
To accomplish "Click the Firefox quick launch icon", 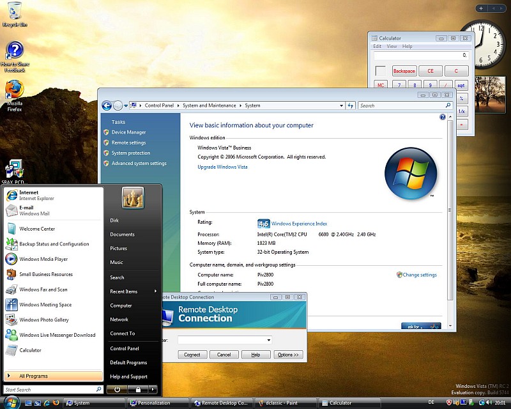I will [x=56, y=403].
